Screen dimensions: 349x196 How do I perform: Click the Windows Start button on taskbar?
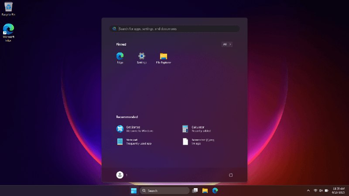click(x=134, y=191)
